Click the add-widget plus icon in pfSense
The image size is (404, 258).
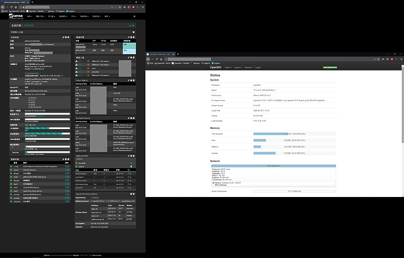pyautogui.click(x=134, y=32)
